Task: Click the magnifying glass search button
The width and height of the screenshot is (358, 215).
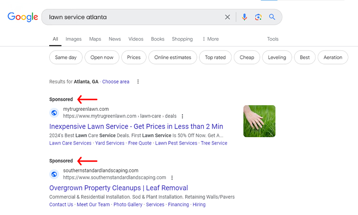Action: 272,17
